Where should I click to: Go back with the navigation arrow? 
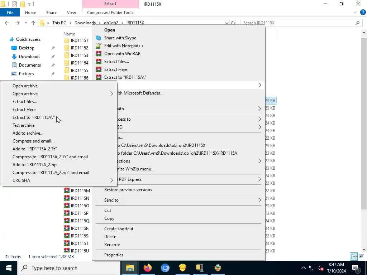(7, 23)
